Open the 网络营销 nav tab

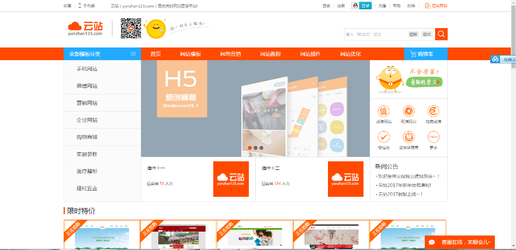coord(230,54)
